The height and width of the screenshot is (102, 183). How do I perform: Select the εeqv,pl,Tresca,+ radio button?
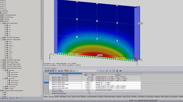coord(7,80)
